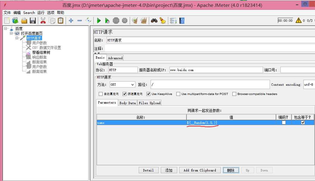Select 响应断言 in the tree
This screenshot has width=315, height=181.
coord(39,57)
